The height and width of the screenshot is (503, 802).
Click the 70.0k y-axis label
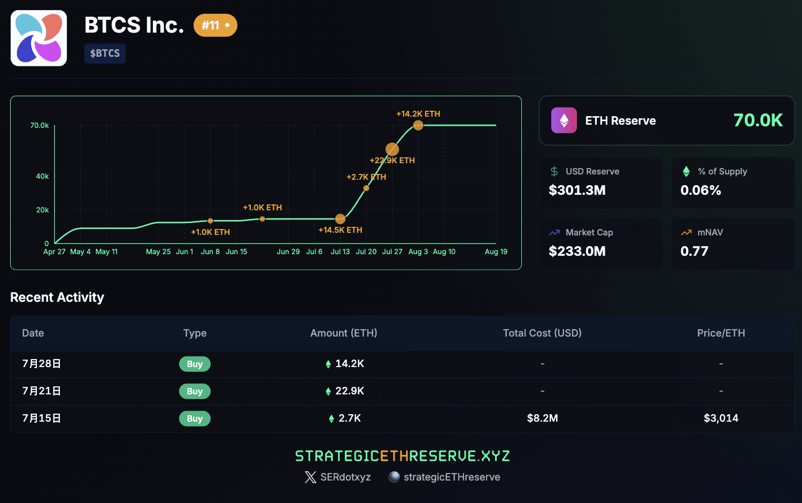coord(40,125)
